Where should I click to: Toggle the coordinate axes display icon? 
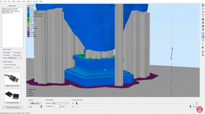(x=203, y=33)
